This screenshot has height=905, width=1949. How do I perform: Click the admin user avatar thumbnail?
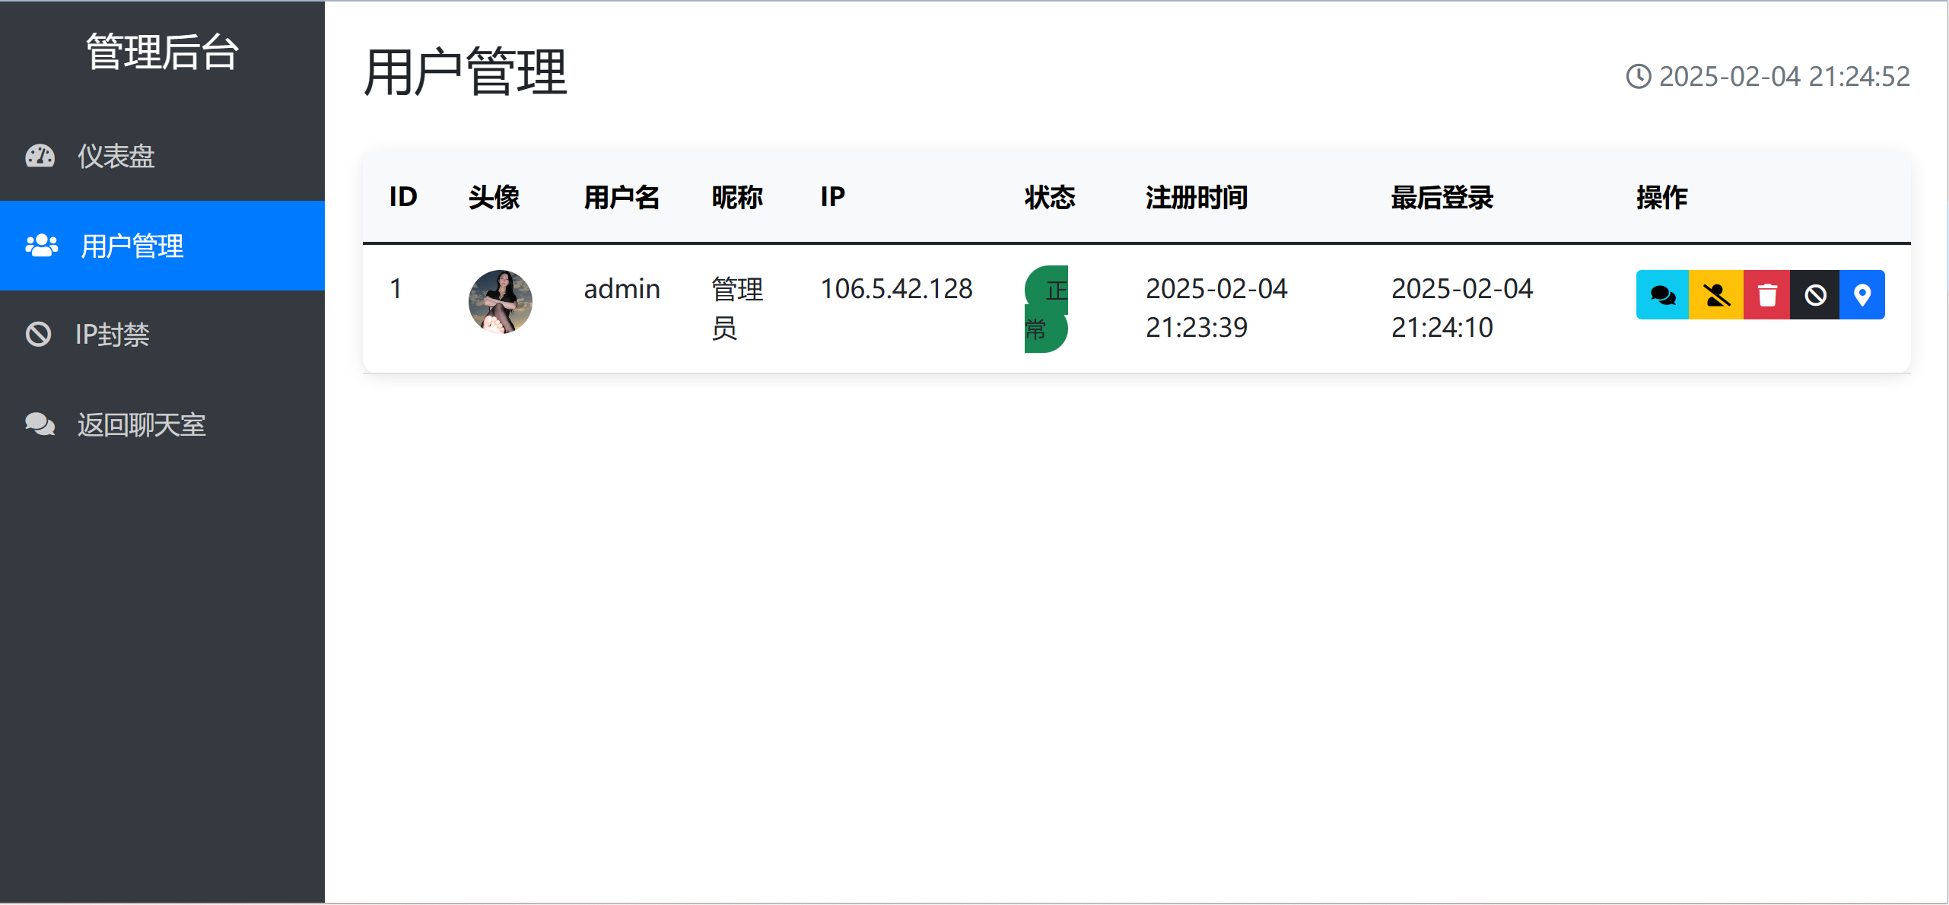point(500,302)
